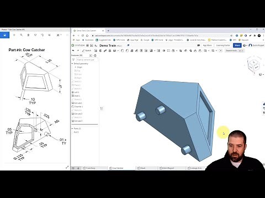265x198 pixels.
Task: Open the view cube display options dropdown
Action: tap(261, 75)
